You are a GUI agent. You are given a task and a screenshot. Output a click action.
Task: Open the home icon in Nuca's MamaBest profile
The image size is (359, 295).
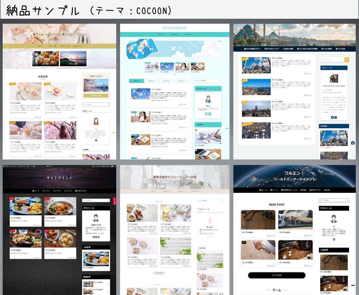(x=206, y=114)
